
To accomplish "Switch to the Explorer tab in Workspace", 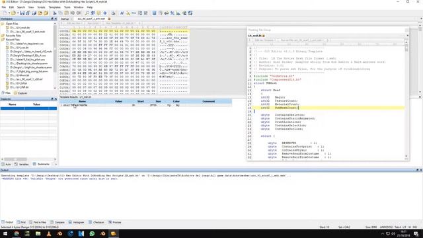I will [20, 93].
